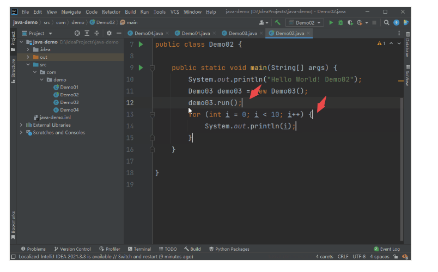Open the Structure side tool window
Screen dimensions: 438x272
[13, 71]
